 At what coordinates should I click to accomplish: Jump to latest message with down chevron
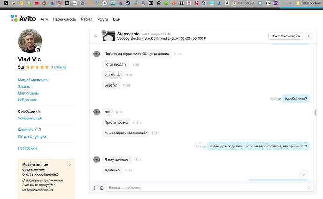click(x=303, y=174)
